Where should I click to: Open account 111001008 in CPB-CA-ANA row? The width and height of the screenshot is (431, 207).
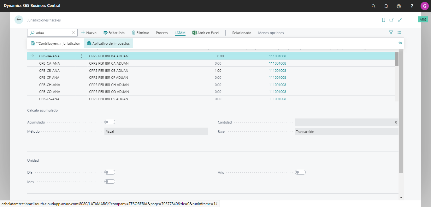pyautogui.click(x=277, y=63)
